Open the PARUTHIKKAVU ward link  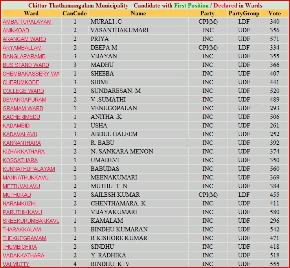22,212
